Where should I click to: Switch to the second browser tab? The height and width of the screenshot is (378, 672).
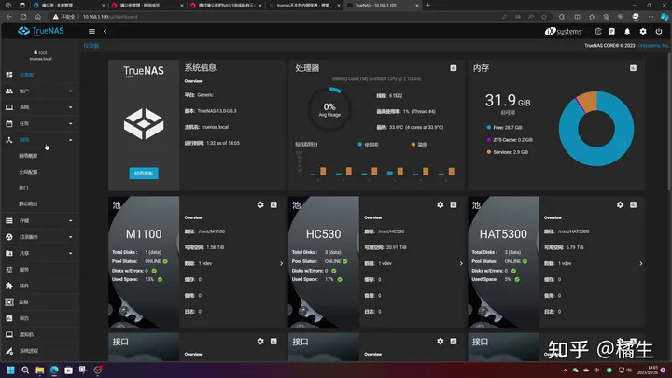pos(147,6)
